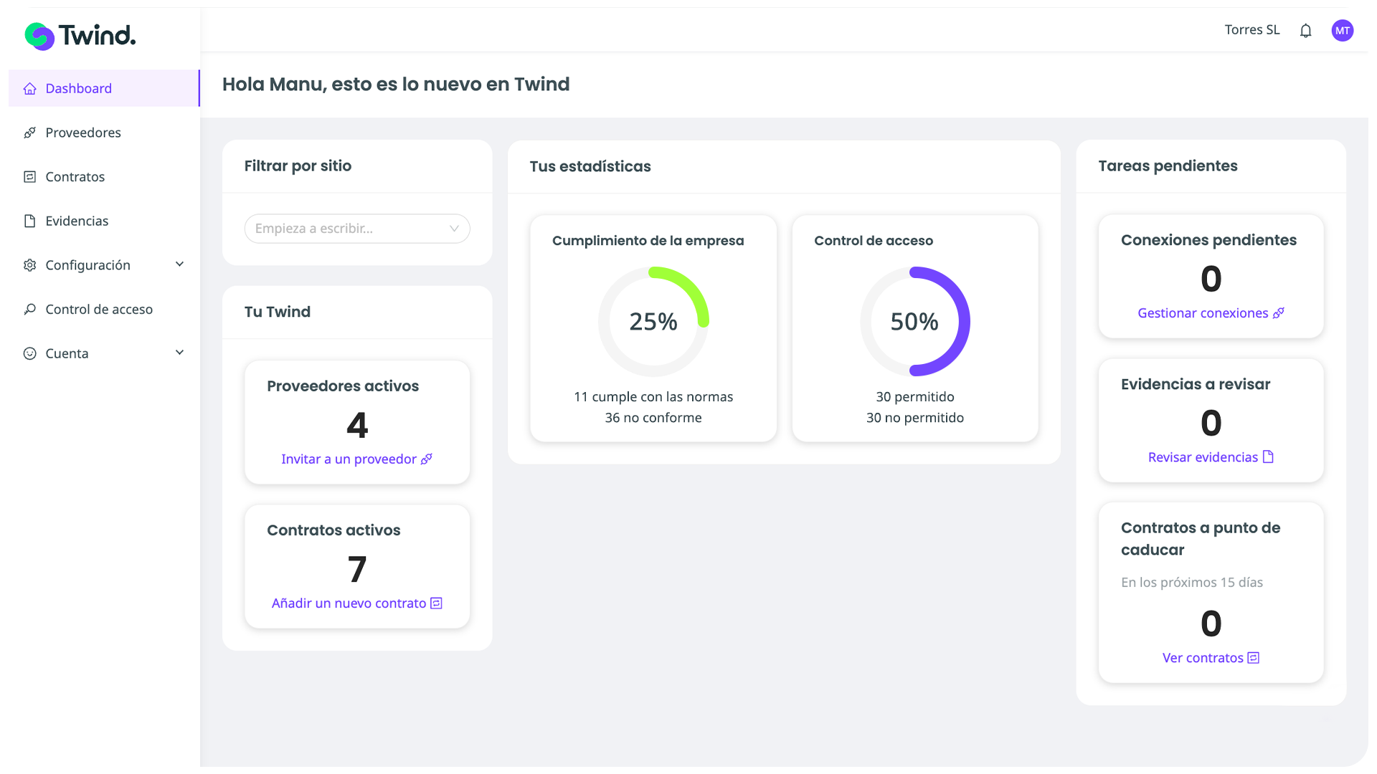Screen dimensions: 1377x774
Task: Expand the Configuración submenu chevron
Action: tap(179, 264)
